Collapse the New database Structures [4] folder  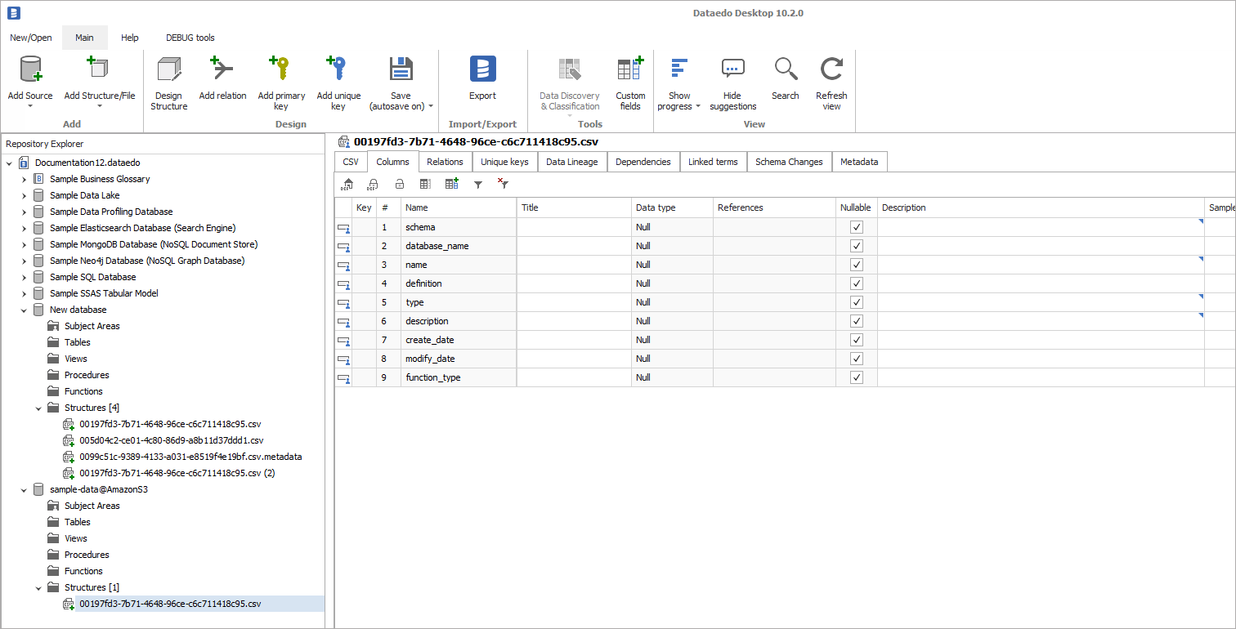[38, 408]
